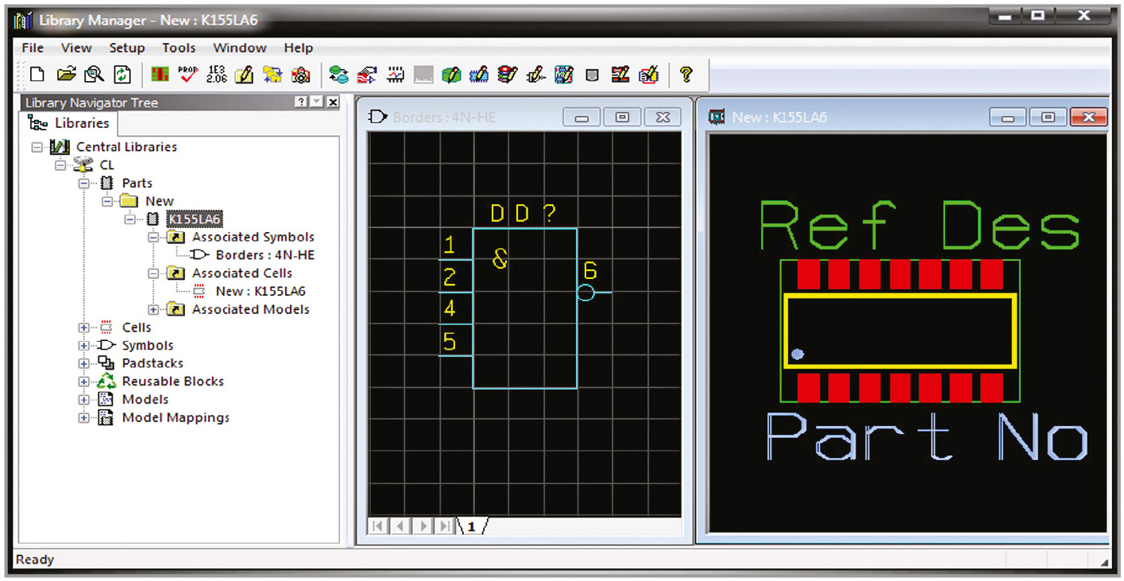Select New : K155LA6 cell in tree

[x=260, y=291]
